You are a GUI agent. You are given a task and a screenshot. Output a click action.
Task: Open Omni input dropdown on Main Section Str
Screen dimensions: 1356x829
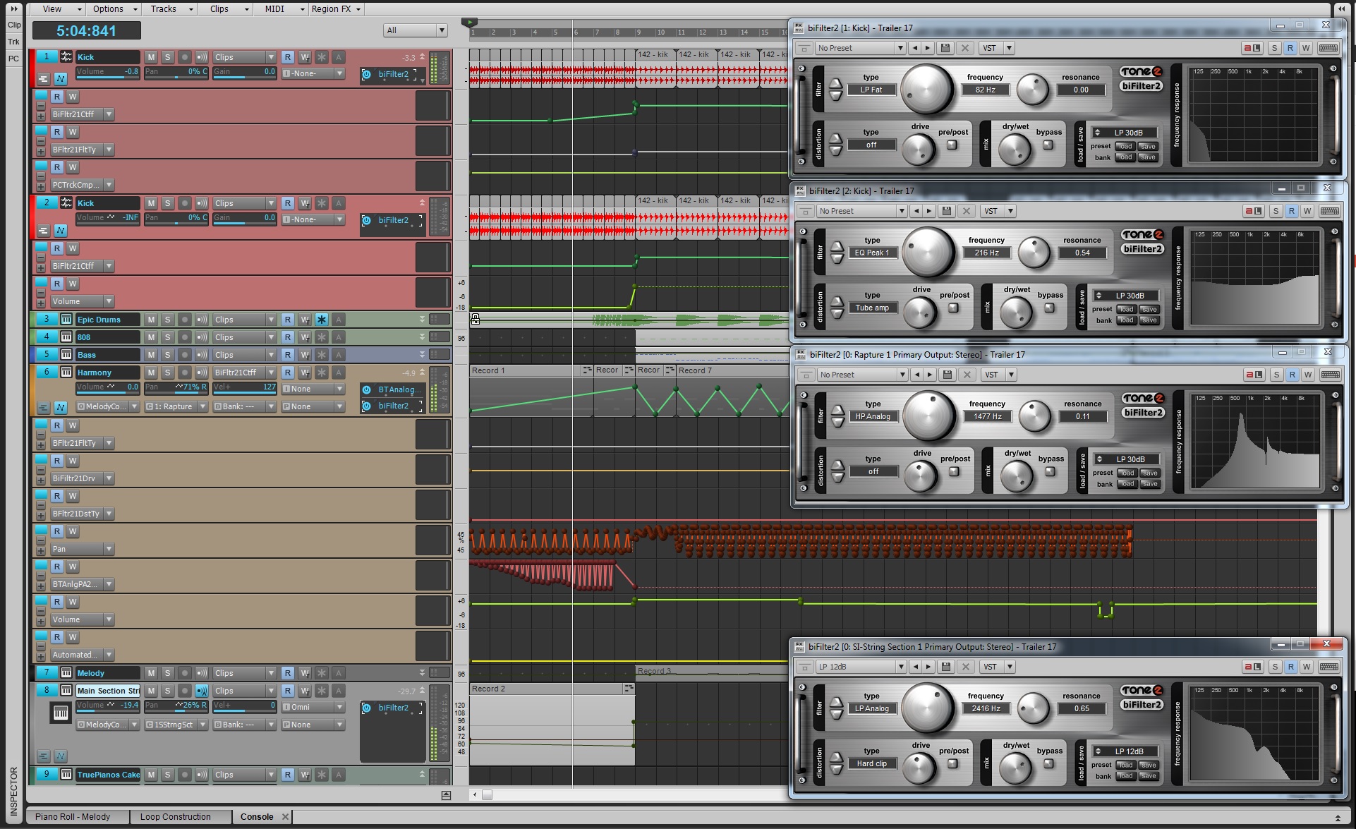pyautogui.click(x=313, y=707)
